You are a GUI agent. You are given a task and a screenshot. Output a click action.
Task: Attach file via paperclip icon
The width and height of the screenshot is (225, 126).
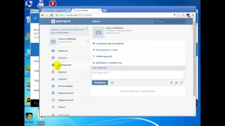coord(182,83)
